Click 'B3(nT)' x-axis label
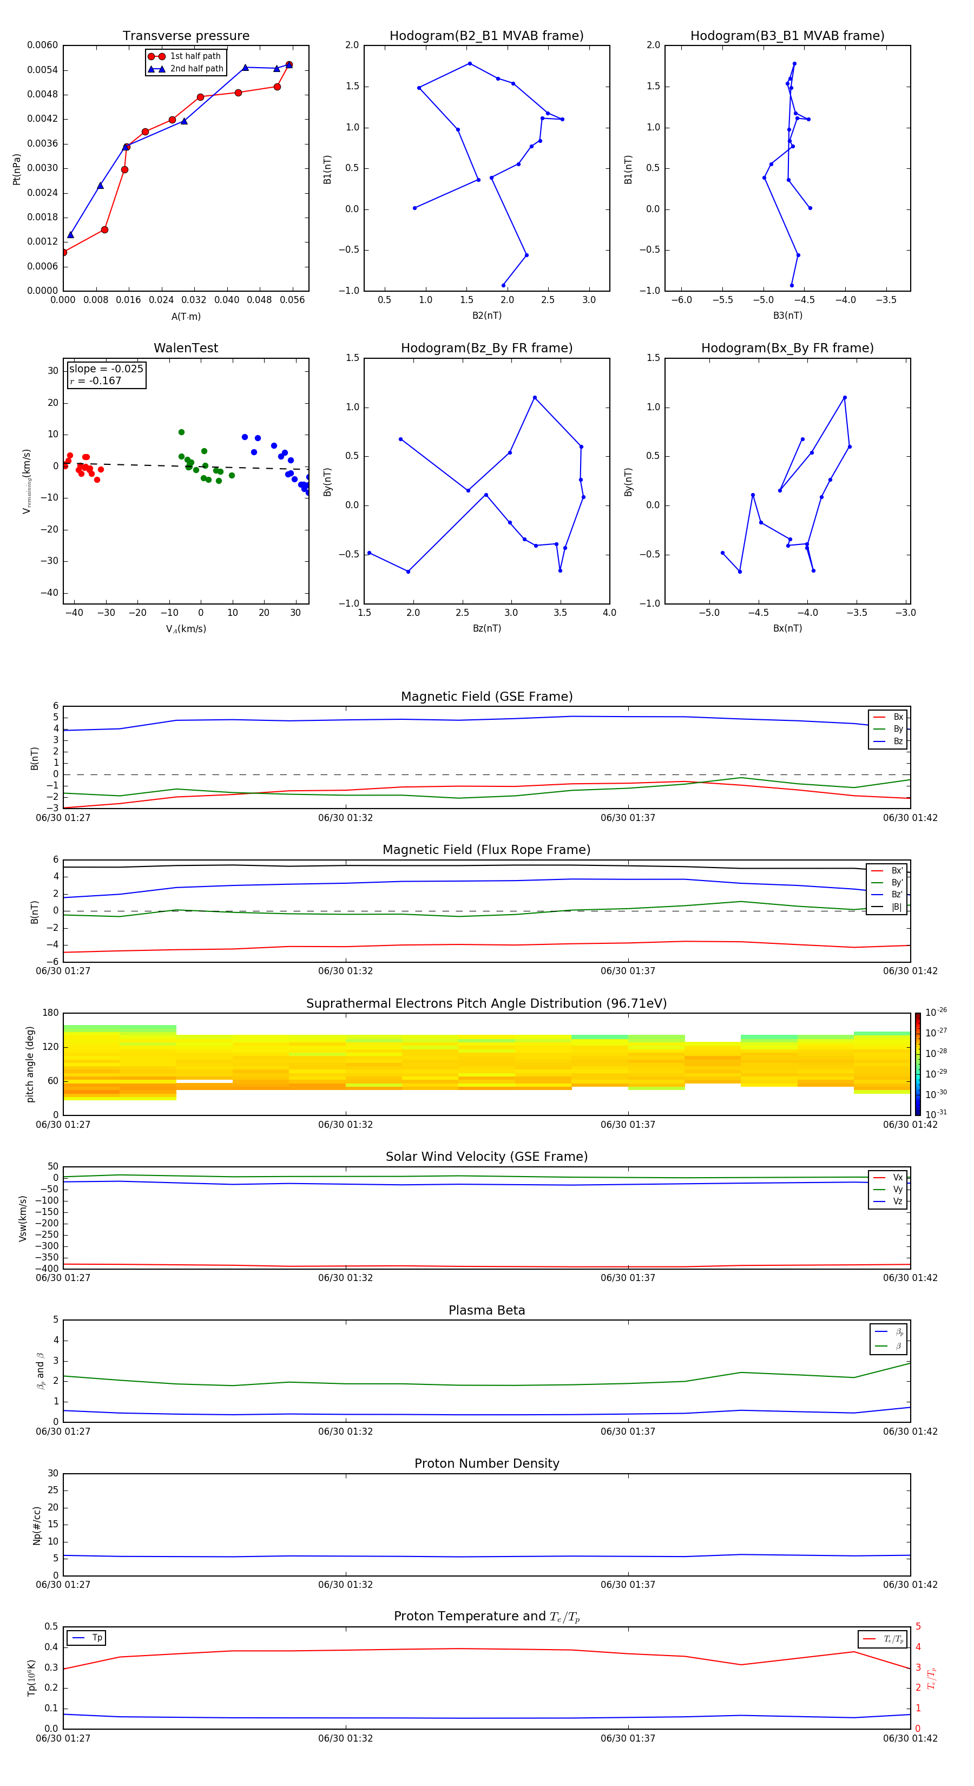 (x=787, y=316)
